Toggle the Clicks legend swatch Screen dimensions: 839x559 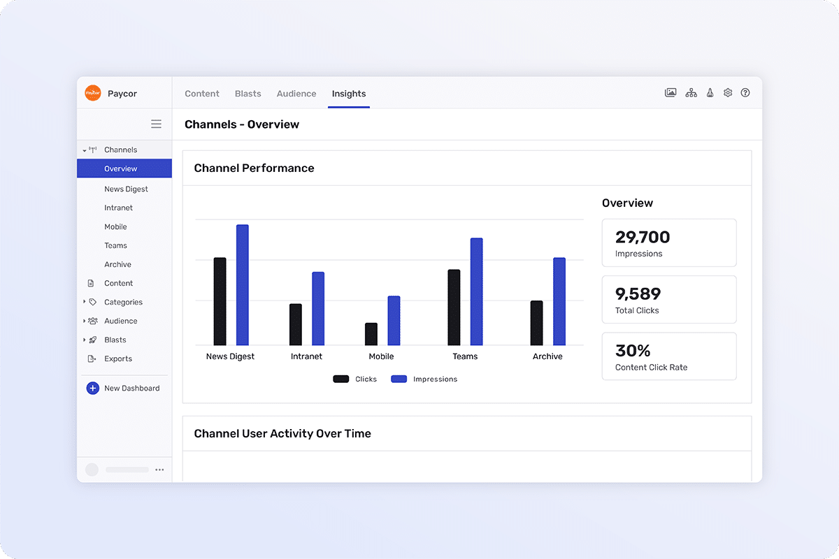click(341, 379)
